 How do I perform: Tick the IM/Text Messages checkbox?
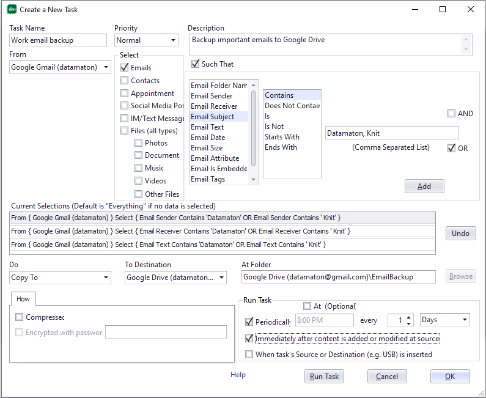(124, 119)
